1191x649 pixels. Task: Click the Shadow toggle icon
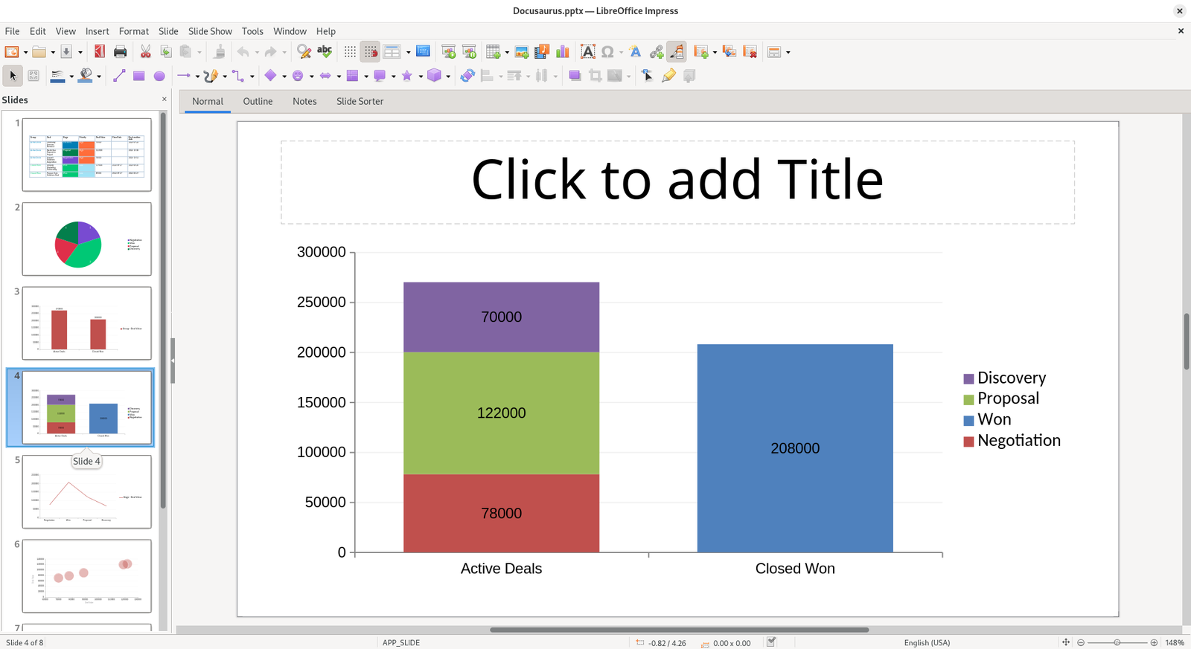point(575,76)
